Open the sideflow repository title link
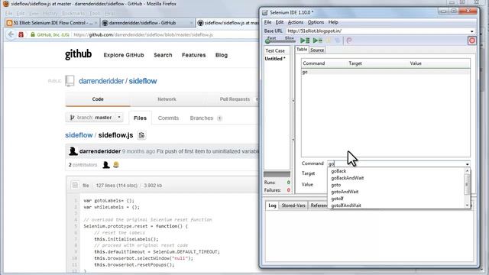Viewport: 489px width, 275px height. [143, 81]
